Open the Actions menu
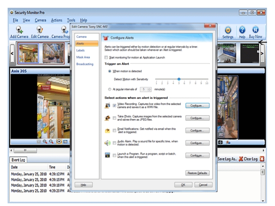This screenshot has width=275, height=206. point(57,20)
